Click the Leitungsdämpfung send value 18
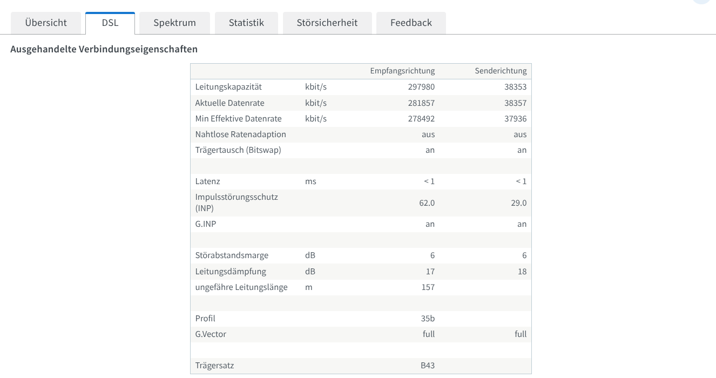Image resolution: width=716 pixels, height=378 pixels. tap(522, 272)
